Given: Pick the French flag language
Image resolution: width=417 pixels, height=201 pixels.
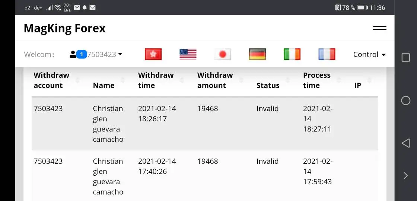Looking at the screenshot, I should pos(327,54).
